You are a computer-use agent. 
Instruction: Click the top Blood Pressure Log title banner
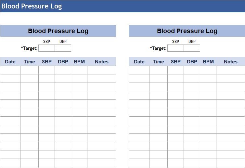pyautogui.click(x=122, y=6)
